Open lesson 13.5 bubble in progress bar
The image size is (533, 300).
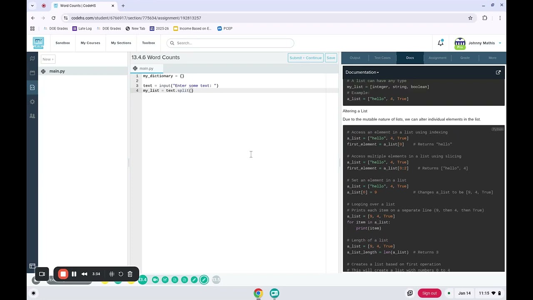(216, 280)
